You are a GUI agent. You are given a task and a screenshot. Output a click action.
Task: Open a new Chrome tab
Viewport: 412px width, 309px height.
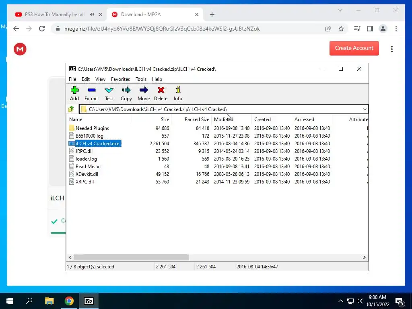[x=212, y=14]
